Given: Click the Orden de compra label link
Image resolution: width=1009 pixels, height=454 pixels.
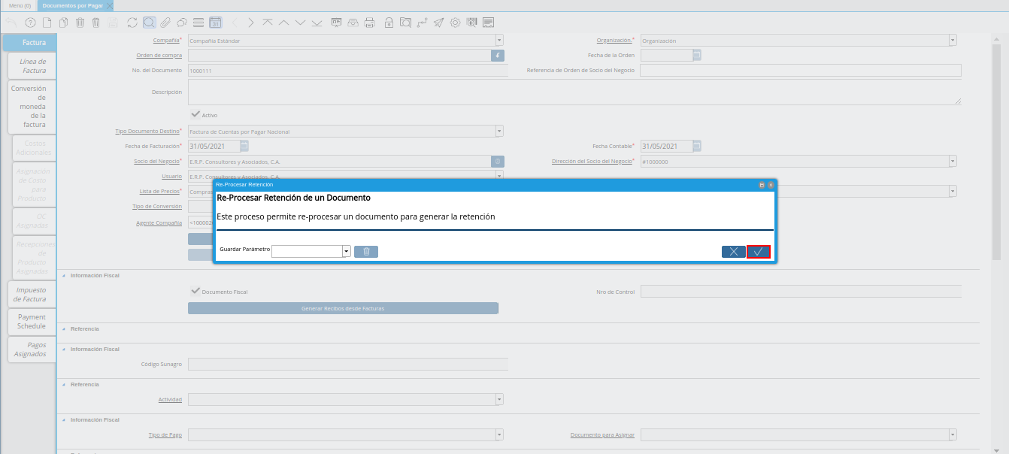Looking at the screenshot, I should 159,55.
